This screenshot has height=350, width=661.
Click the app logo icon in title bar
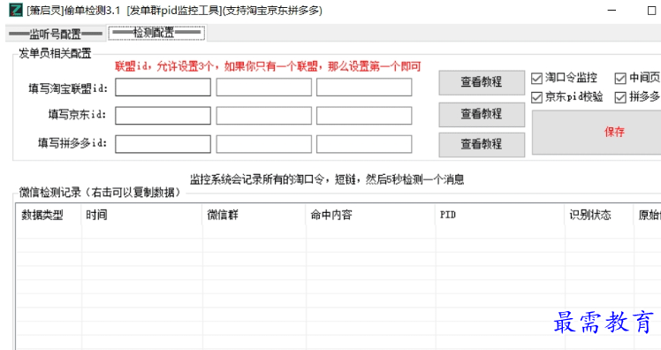pyautogui.click(x=16, y=10)
